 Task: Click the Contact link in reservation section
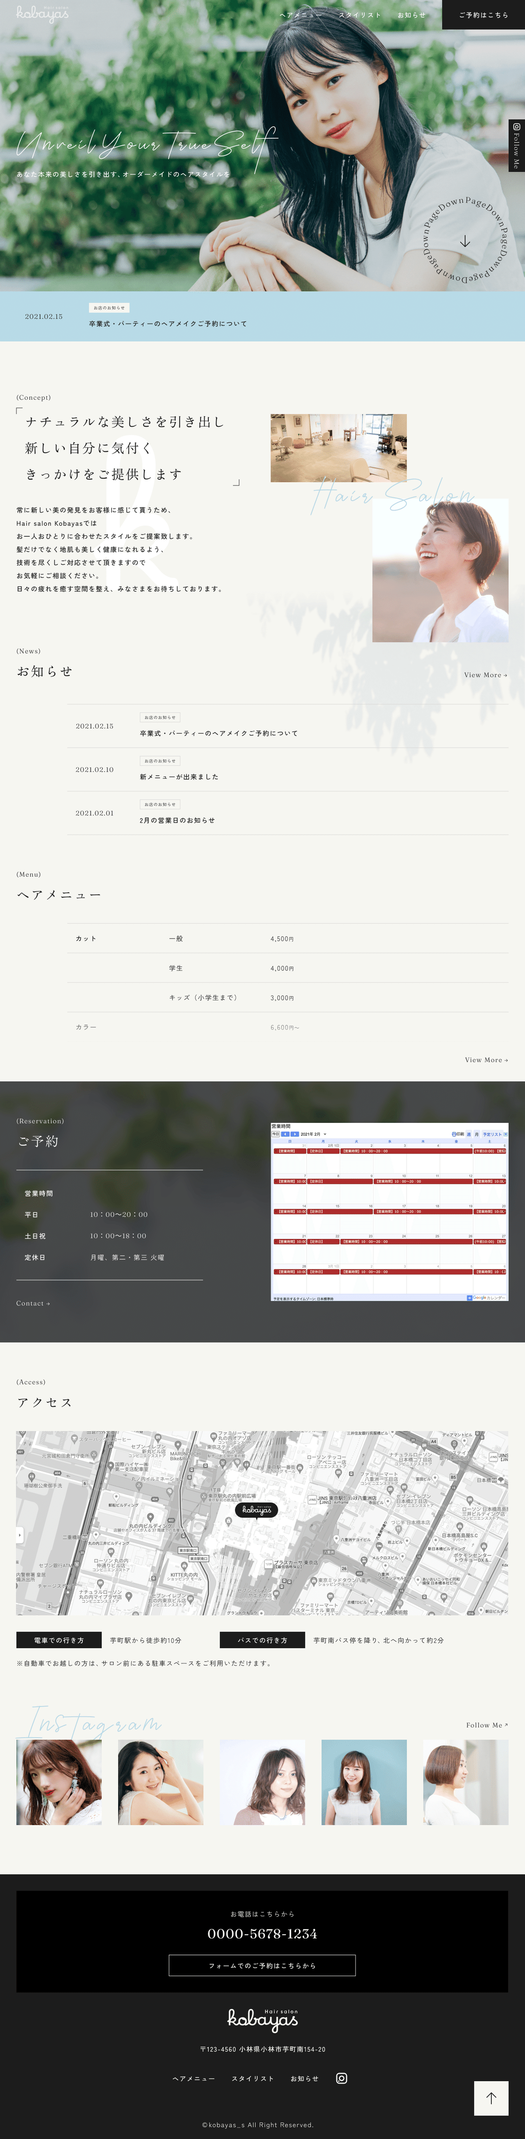pyautogui.click(x=33, y=1304)
